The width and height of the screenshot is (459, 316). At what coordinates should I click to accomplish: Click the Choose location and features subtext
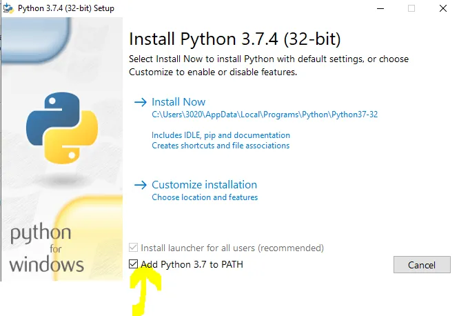coord(205,197)
